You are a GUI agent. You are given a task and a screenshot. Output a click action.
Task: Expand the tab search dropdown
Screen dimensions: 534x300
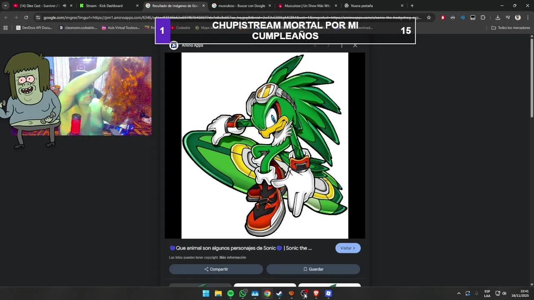[x=5, y=6]
